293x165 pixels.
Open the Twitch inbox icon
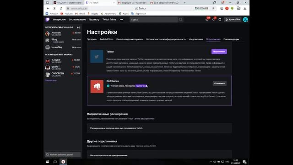[x=207, y=19]
